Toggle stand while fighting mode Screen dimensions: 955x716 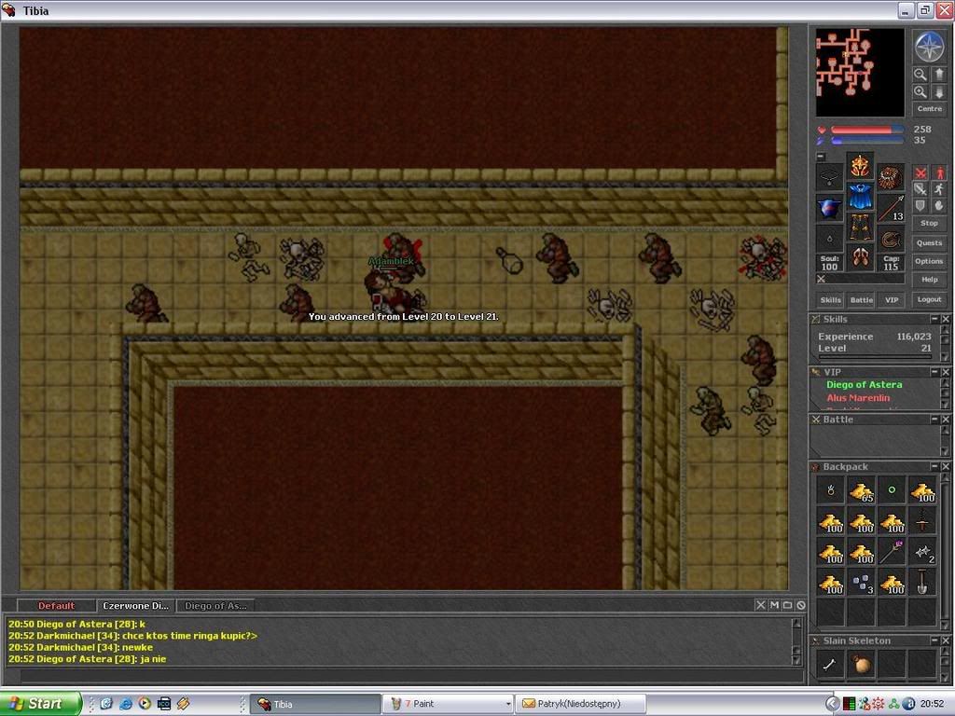click(x=939, y=172)
